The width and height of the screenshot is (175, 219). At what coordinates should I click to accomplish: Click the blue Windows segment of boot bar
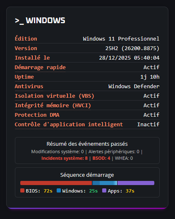point(105,183)
